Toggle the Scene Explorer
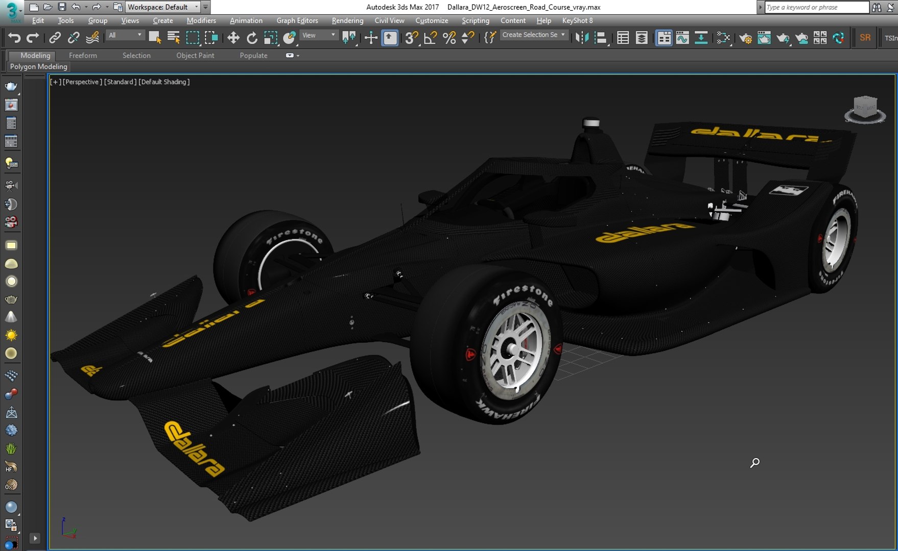898x551 pixels. point(623,38)
